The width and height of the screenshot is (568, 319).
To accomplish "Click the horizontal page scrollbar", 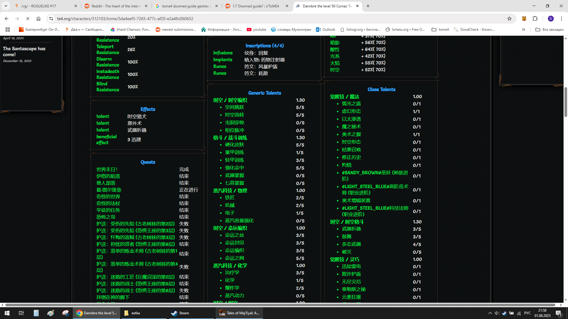I will [280, 305].
